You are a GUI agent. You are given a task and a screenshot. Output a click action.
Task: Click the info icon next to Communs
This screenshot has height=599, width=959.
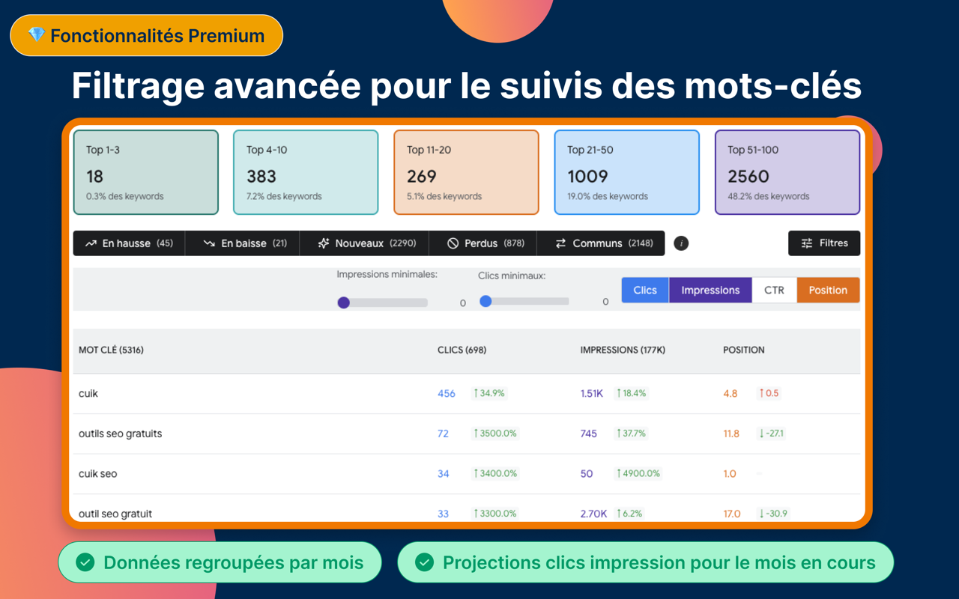point(681,243)
